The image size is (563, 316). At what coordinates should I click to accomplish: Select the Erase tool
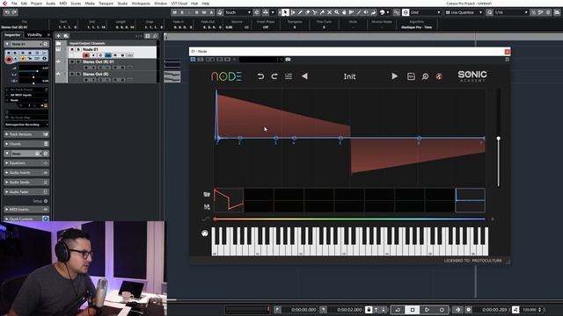tap(307, 12)
